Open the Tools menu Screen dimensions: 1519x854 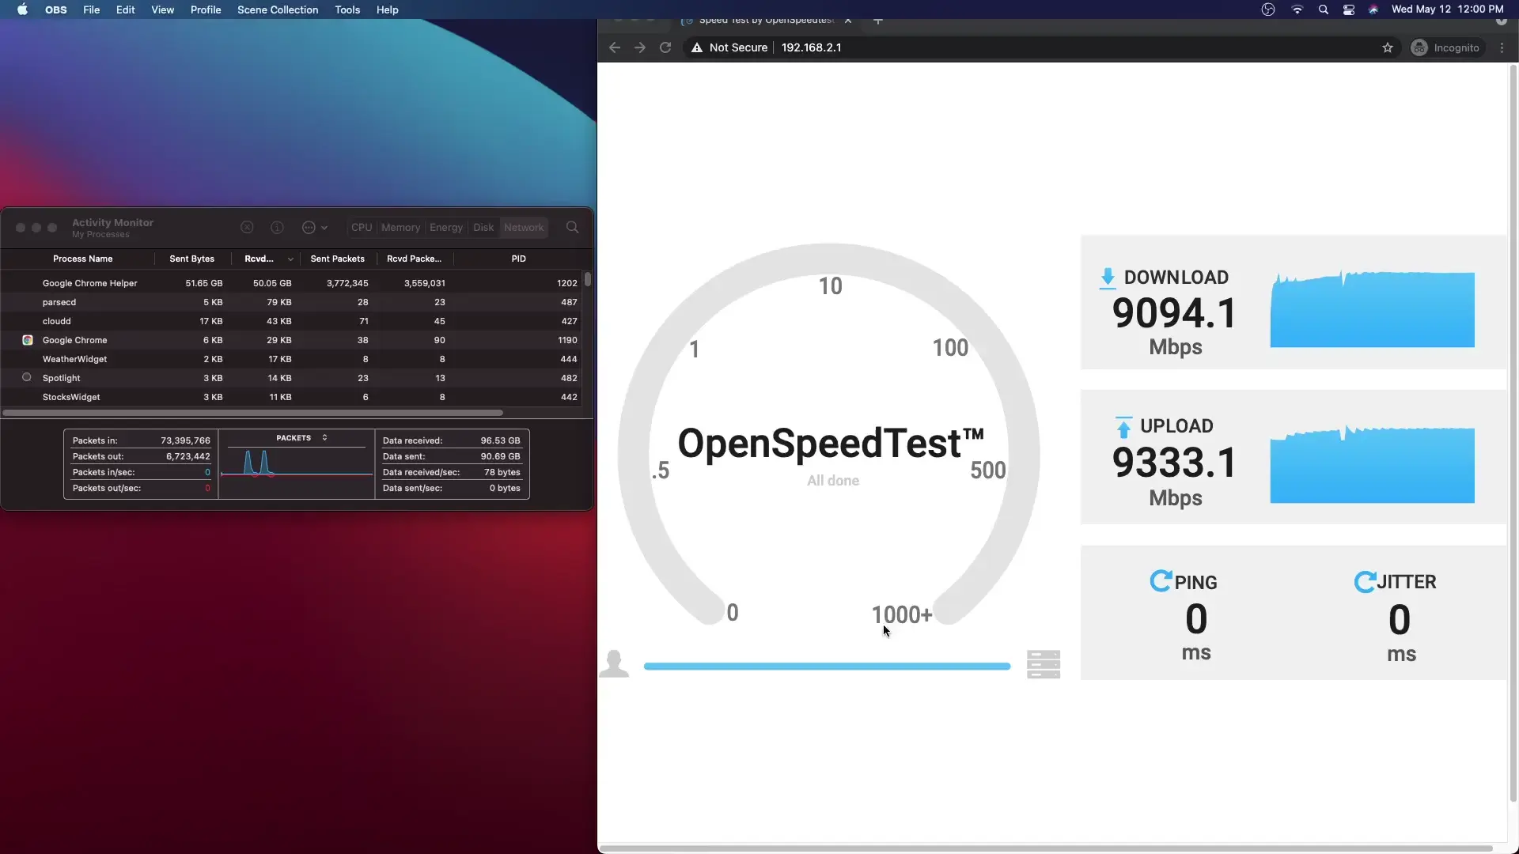pos(347,9)
